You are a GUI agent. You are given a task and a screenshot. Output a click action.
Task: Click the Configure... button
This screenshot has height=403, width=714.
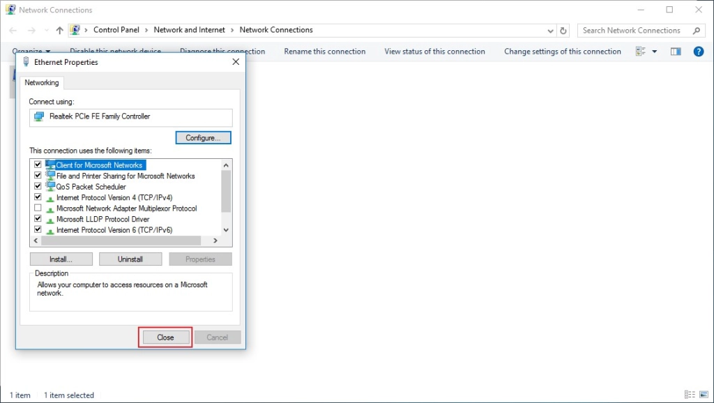[x=203, y=138]
